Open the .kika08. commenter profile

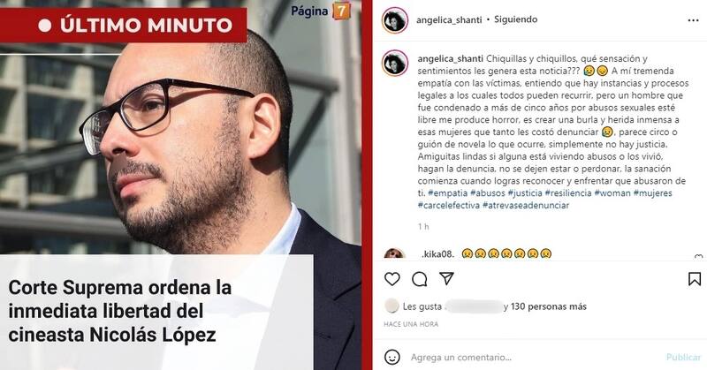[437, 253]
